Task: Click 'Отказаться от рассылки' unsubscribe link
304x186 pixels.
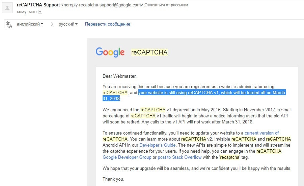Action: pyautogui.click(x=166, y=5)
